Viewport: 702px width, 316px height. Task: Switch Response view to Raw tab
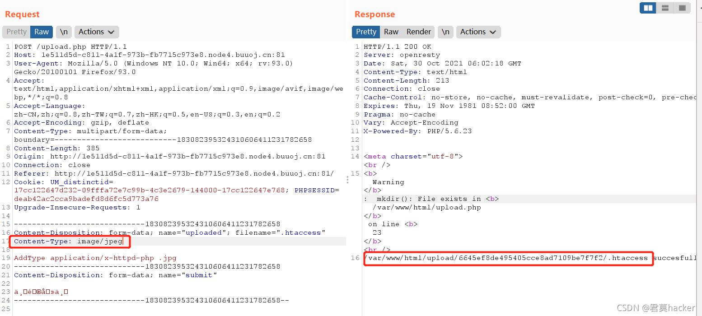[391, 32]
